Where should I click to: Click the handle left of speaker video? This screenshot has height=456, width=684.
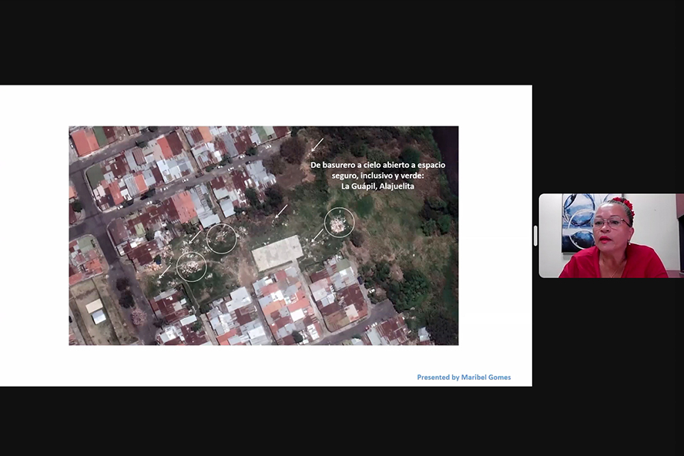pyautogui.click(x=535, y=236)
